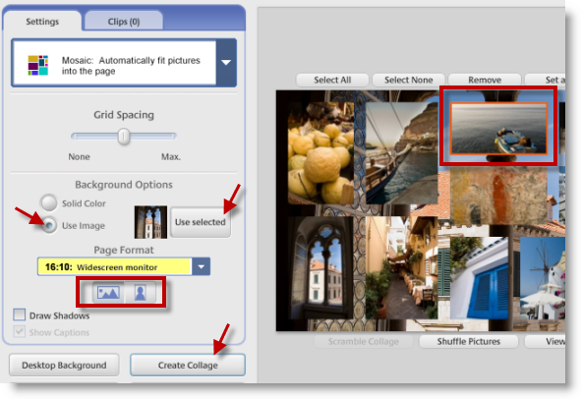581x399 pixels.
Task: Select portrait page orientation icon
Action: (140, 293)
